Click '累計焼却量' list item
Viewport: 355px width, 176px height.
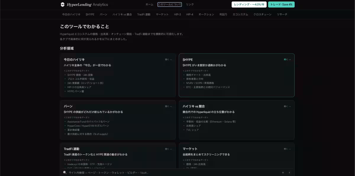pyautogui.click(x=73, y=130)
